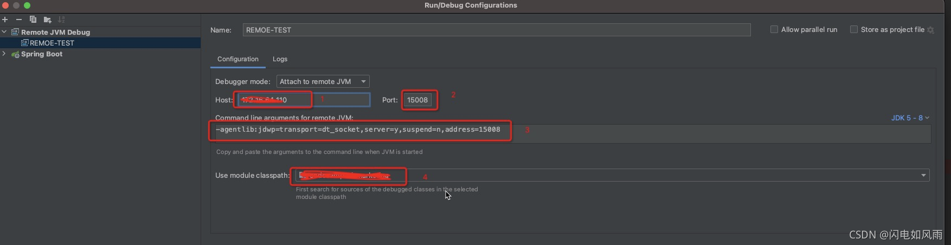The height and width of the screenshot is (245, 951).
Task: Remove the selected configuration
Action: [19, 20]
